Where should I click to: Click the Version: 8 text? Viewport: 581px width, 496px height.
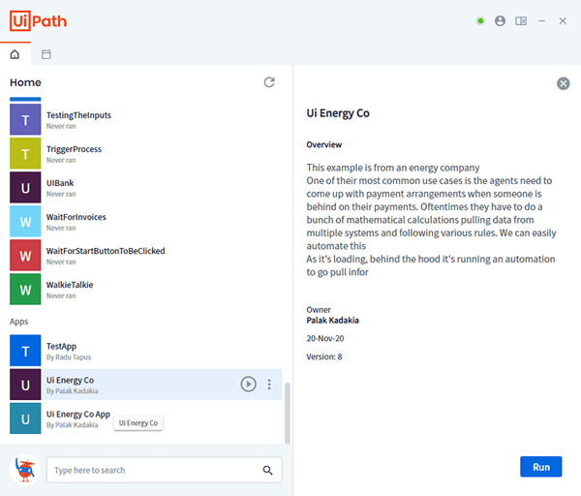pos(323,356)
